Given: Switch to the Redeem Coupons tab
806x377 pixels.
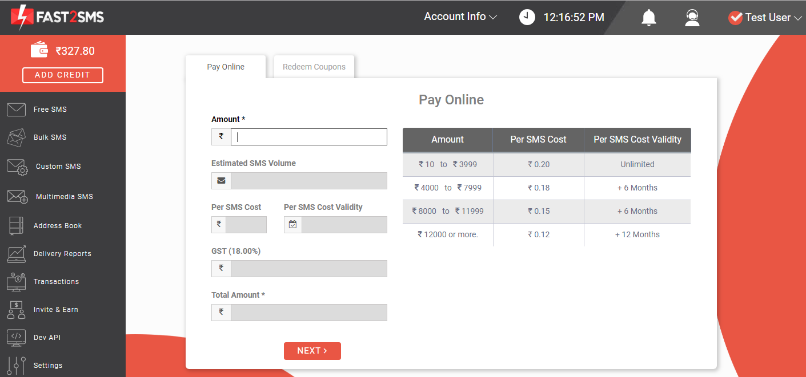Looking at the screenshot, I should click(314, 66).
